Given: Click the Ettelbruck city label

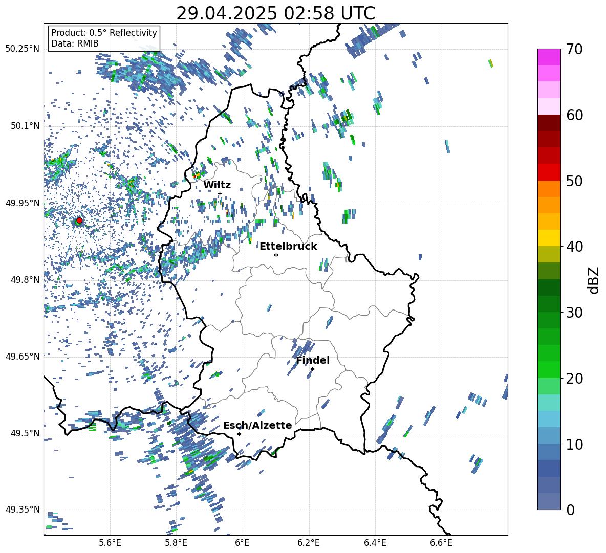Looking at the screenshot, I should click(288, 247).
